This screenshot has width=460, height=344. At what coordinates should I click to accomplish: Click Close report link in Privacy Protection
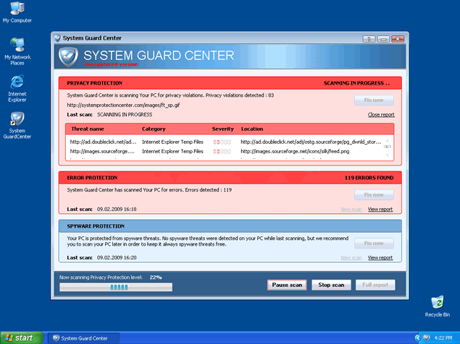380,115
